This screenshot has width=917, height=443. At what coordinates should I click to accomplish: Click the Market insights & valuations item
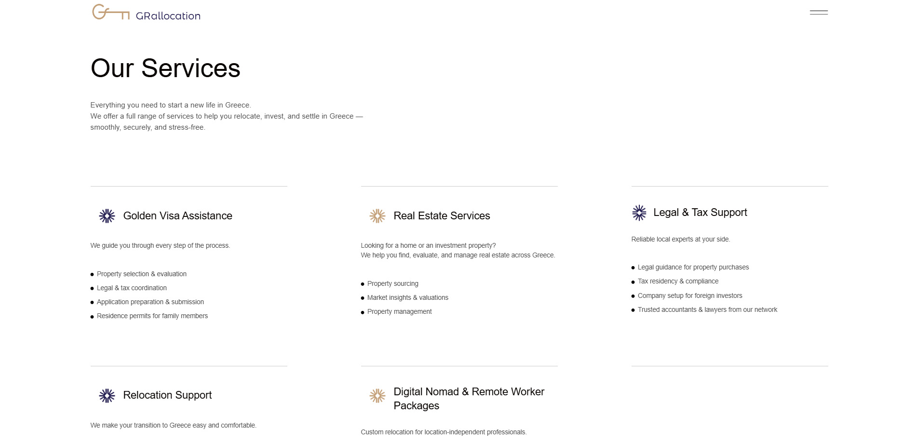pyautogui.click(x=407, y=298)
